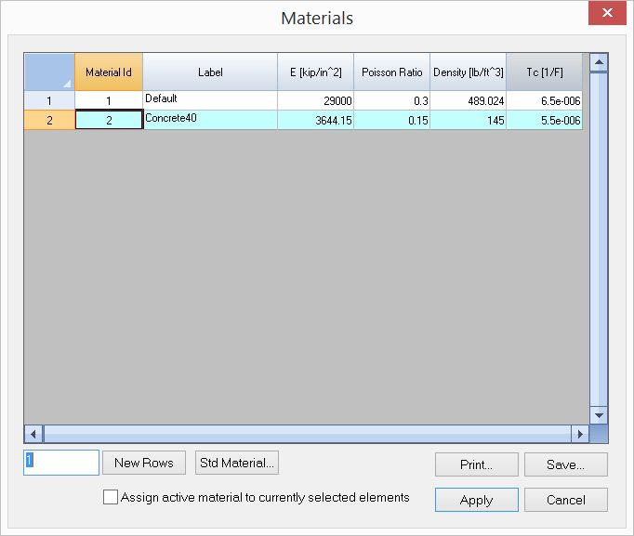The width and height of the screenshot is (634, 536).
Task: Open the Std Material dialog
Action: (x=237, y=463)
